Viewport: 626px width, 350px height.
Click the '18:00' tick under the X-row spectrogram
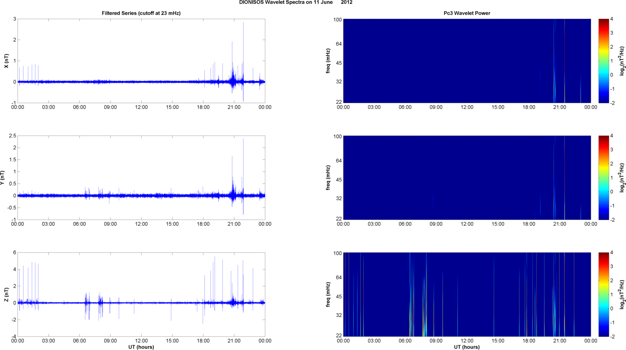pyautogui.click(x=529, y=107)
